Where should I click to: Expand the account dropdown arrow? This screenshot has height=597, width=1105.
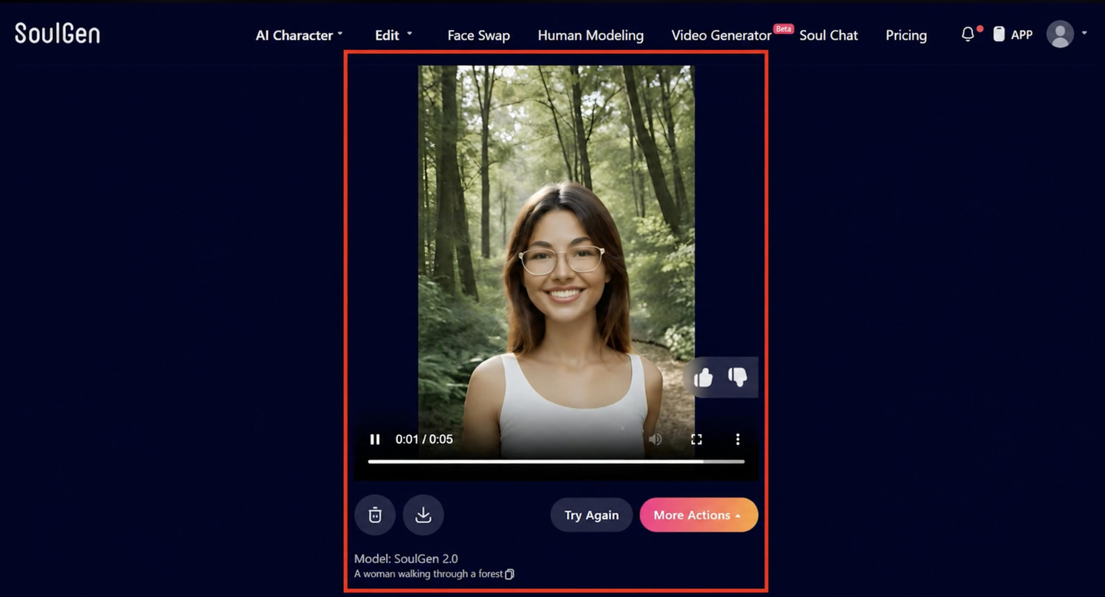coord(1085,33)
